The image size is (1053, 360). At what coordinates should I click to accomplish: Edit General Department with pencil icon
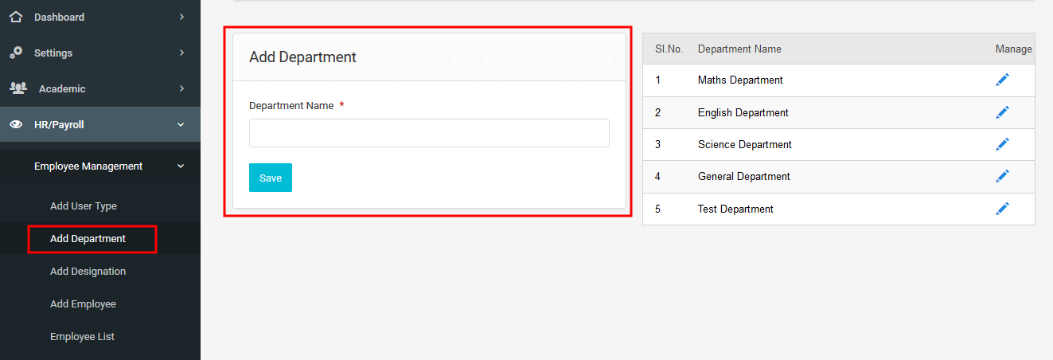[1002, 176]
